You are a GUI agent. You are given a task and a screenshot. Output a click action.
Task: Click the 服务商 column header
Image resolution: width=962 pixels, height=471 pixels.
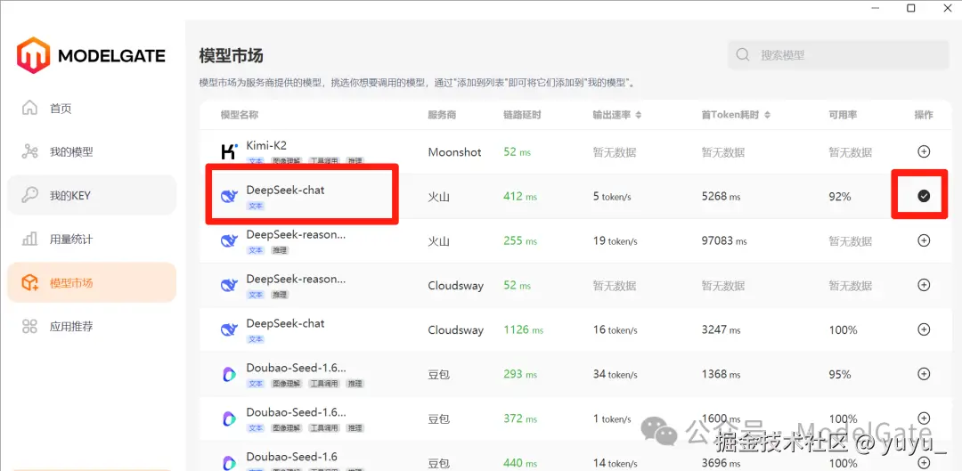pos(442,115)
